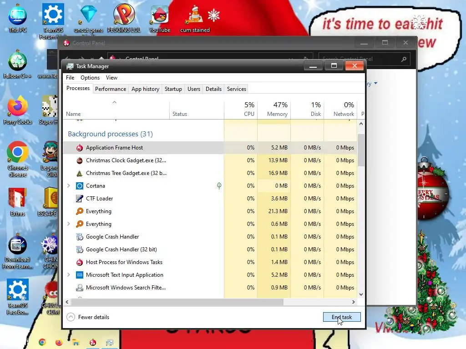Click the scroll up arrow of the process list
Viewport: 466px width, 349px height.
click(x=361, y=124)
